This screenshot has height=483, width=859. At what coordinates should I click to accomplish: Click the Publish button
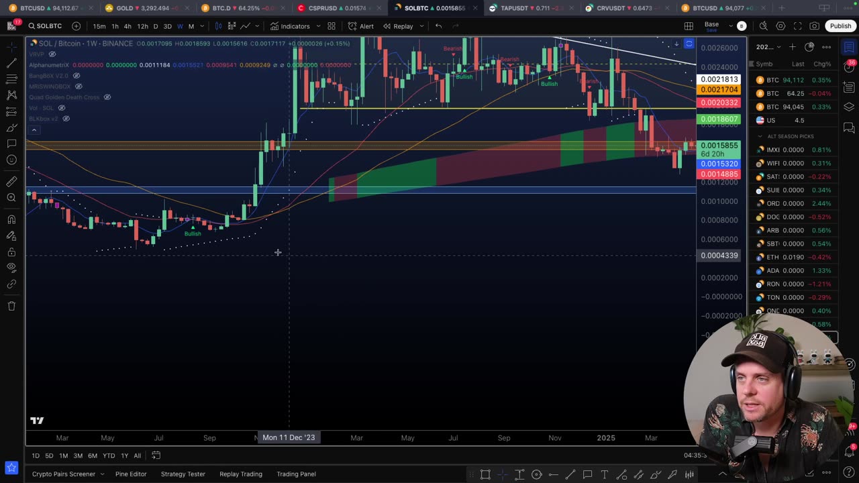[x=840, y=26]
